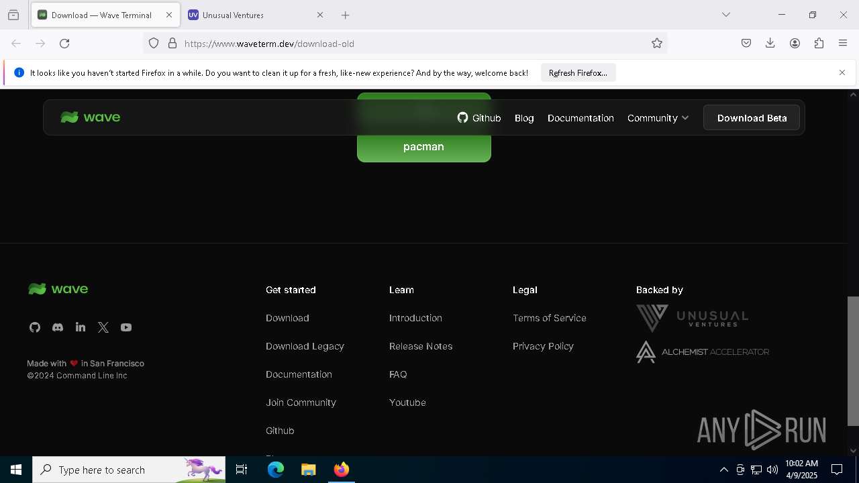This screenshot has width=859, height=483.
Task: Click the Wave logo in the footer
Action: tap(58, 289)
